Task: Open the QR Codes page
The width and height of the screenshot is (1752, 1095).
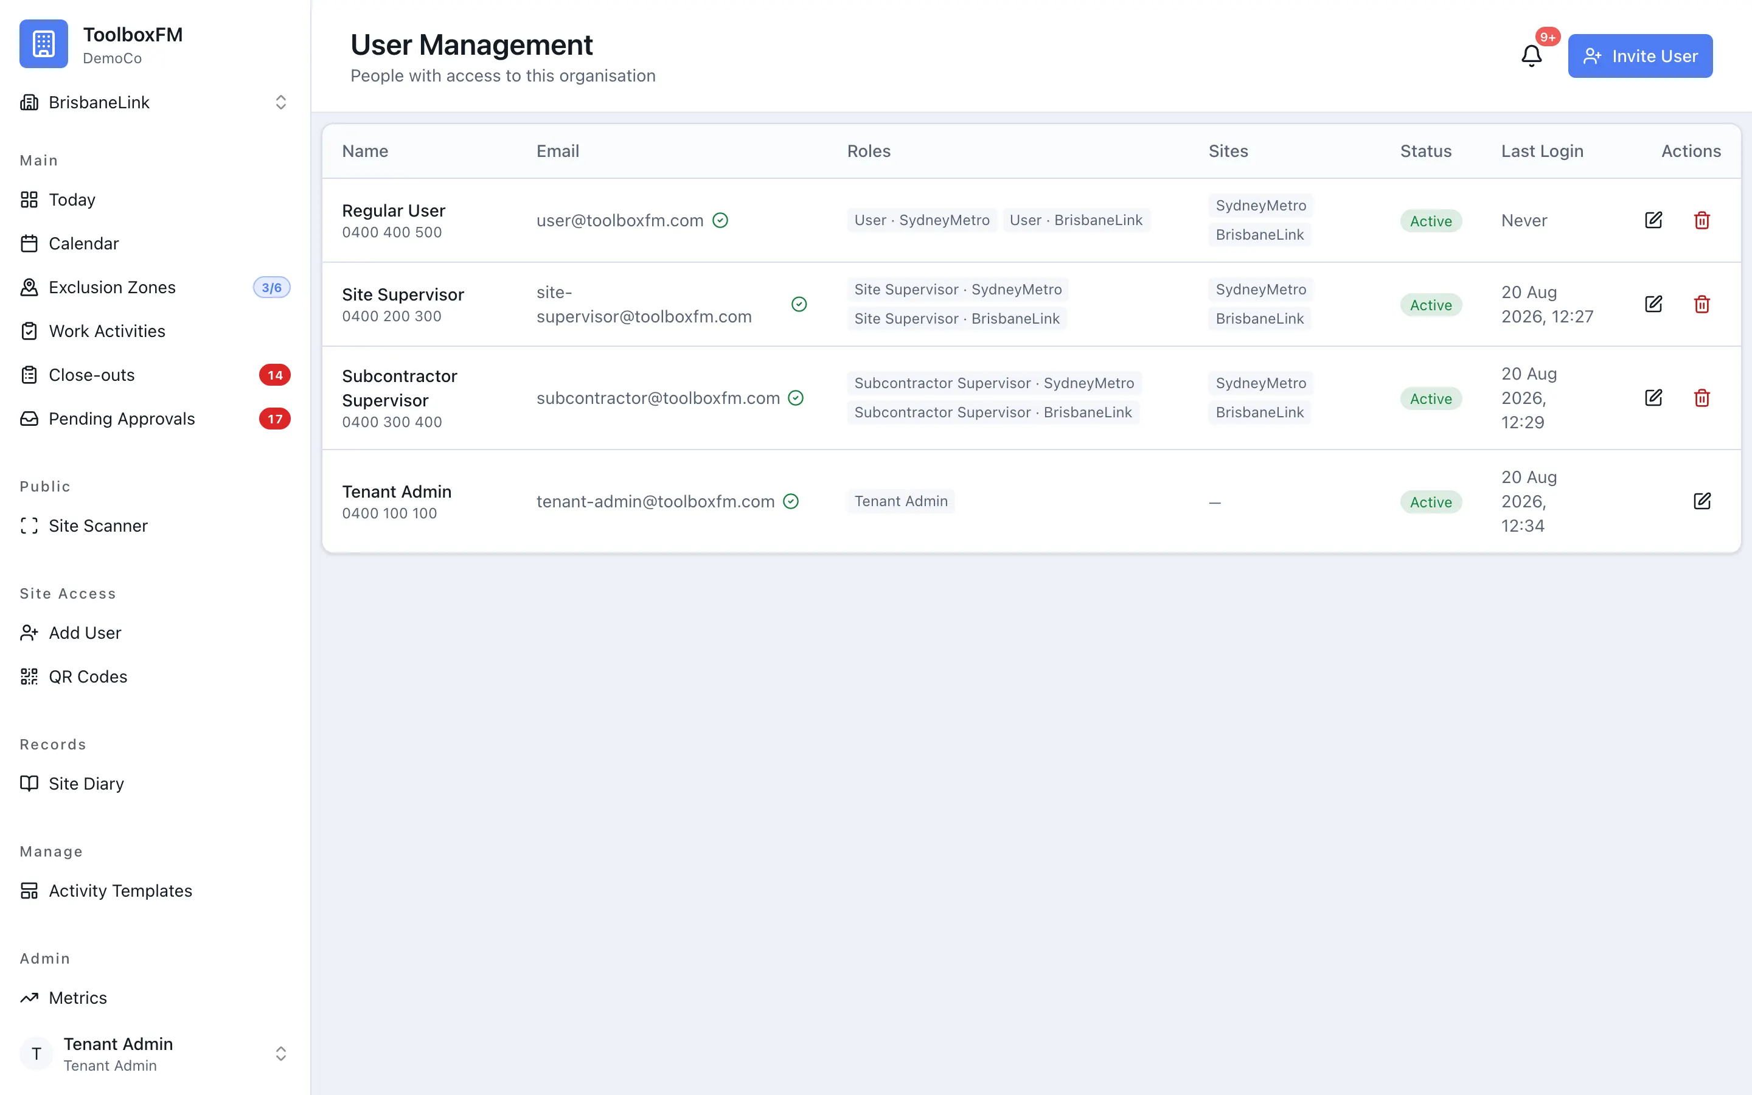Action: click(x=155, y=676)
